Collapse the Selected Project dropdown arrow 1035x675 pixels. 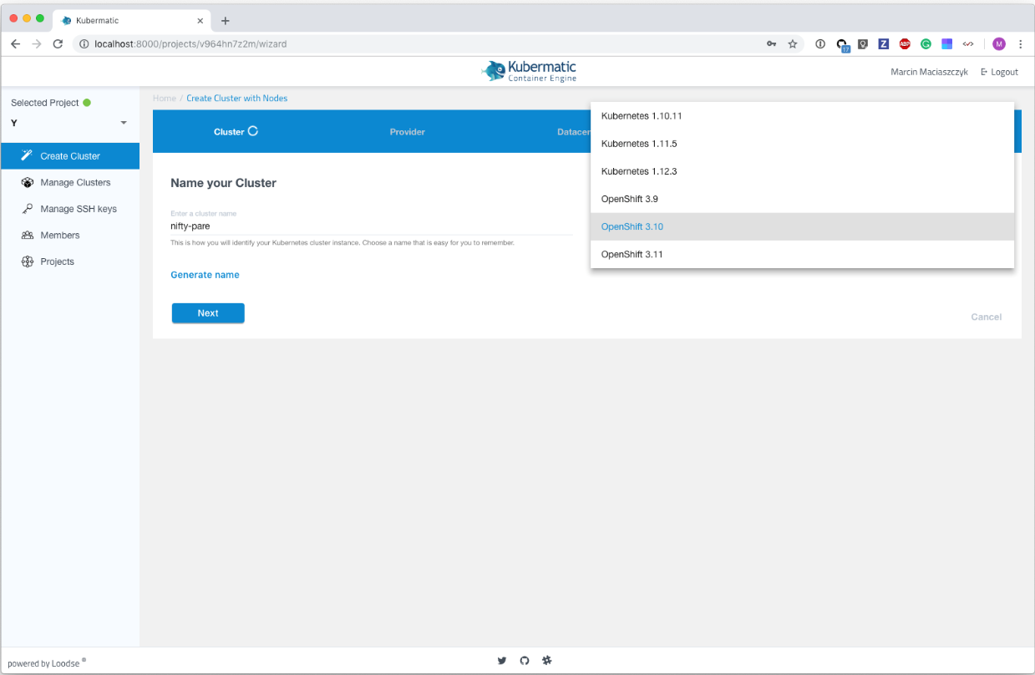pyautogui.click(x=124, y=123)
